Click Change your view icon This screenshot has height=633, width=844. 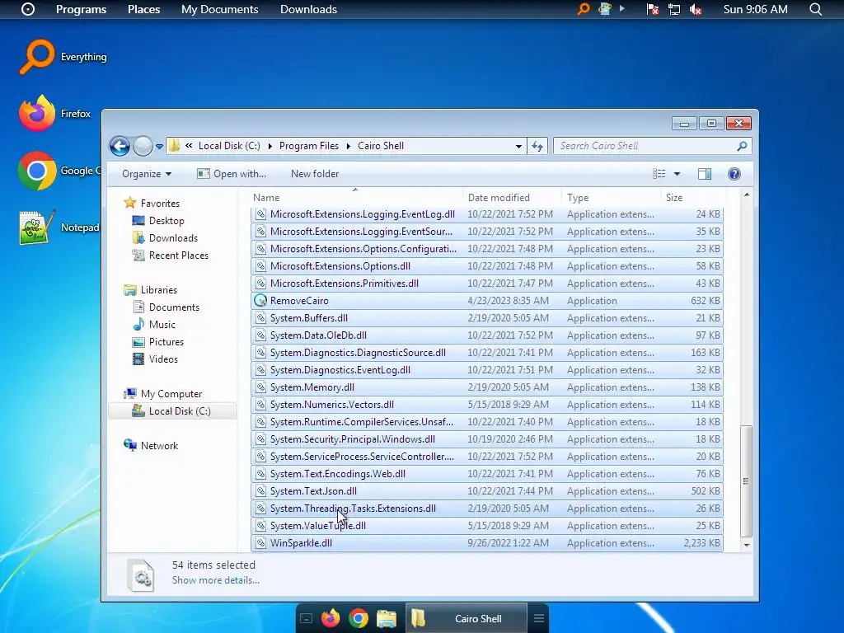click(659, 174)
